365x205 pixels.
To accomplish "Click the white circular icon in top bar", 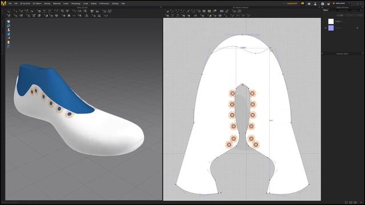I will [x=323, y=4].
